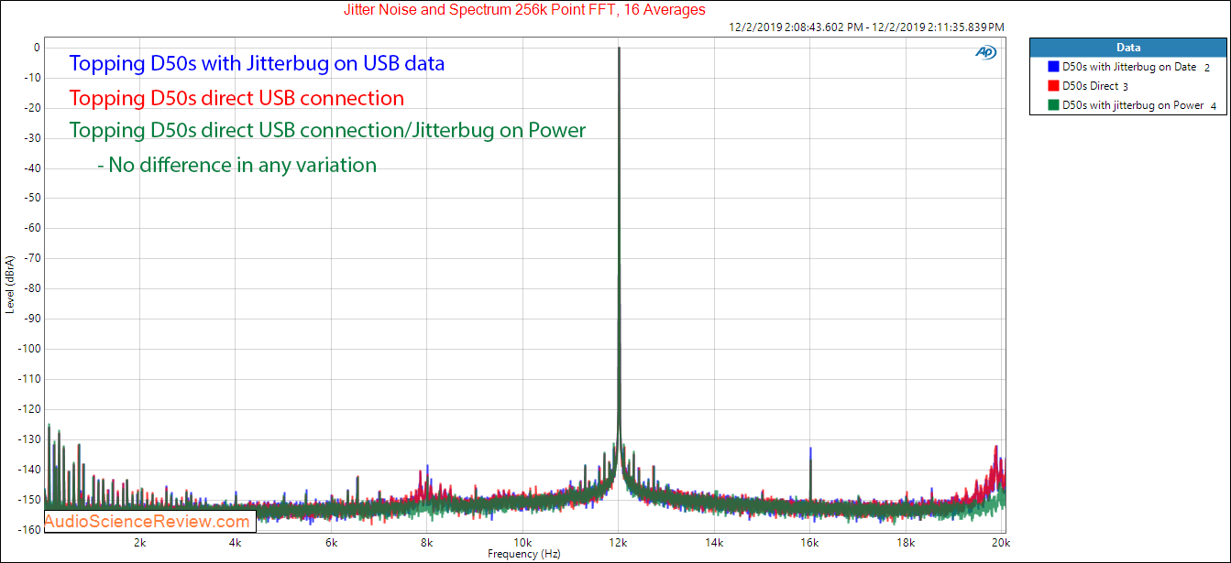The height and width of the screenshot is (563, 1231).
Task: Click the measurement timestamp text
Action: coord(866,27)
